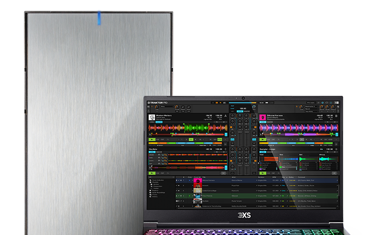The height and width of the screenshot is (235, 367).
Task: Click the search magnifier icon in the header
Action: (x=318, y=103)
